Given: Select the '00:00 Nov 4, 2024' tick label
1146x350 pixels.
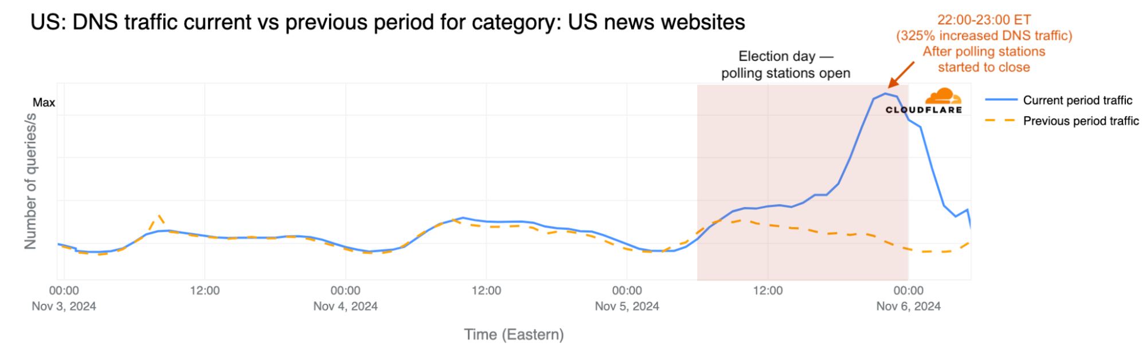Looking at the screenshot, I should click(x=345, y=298).
